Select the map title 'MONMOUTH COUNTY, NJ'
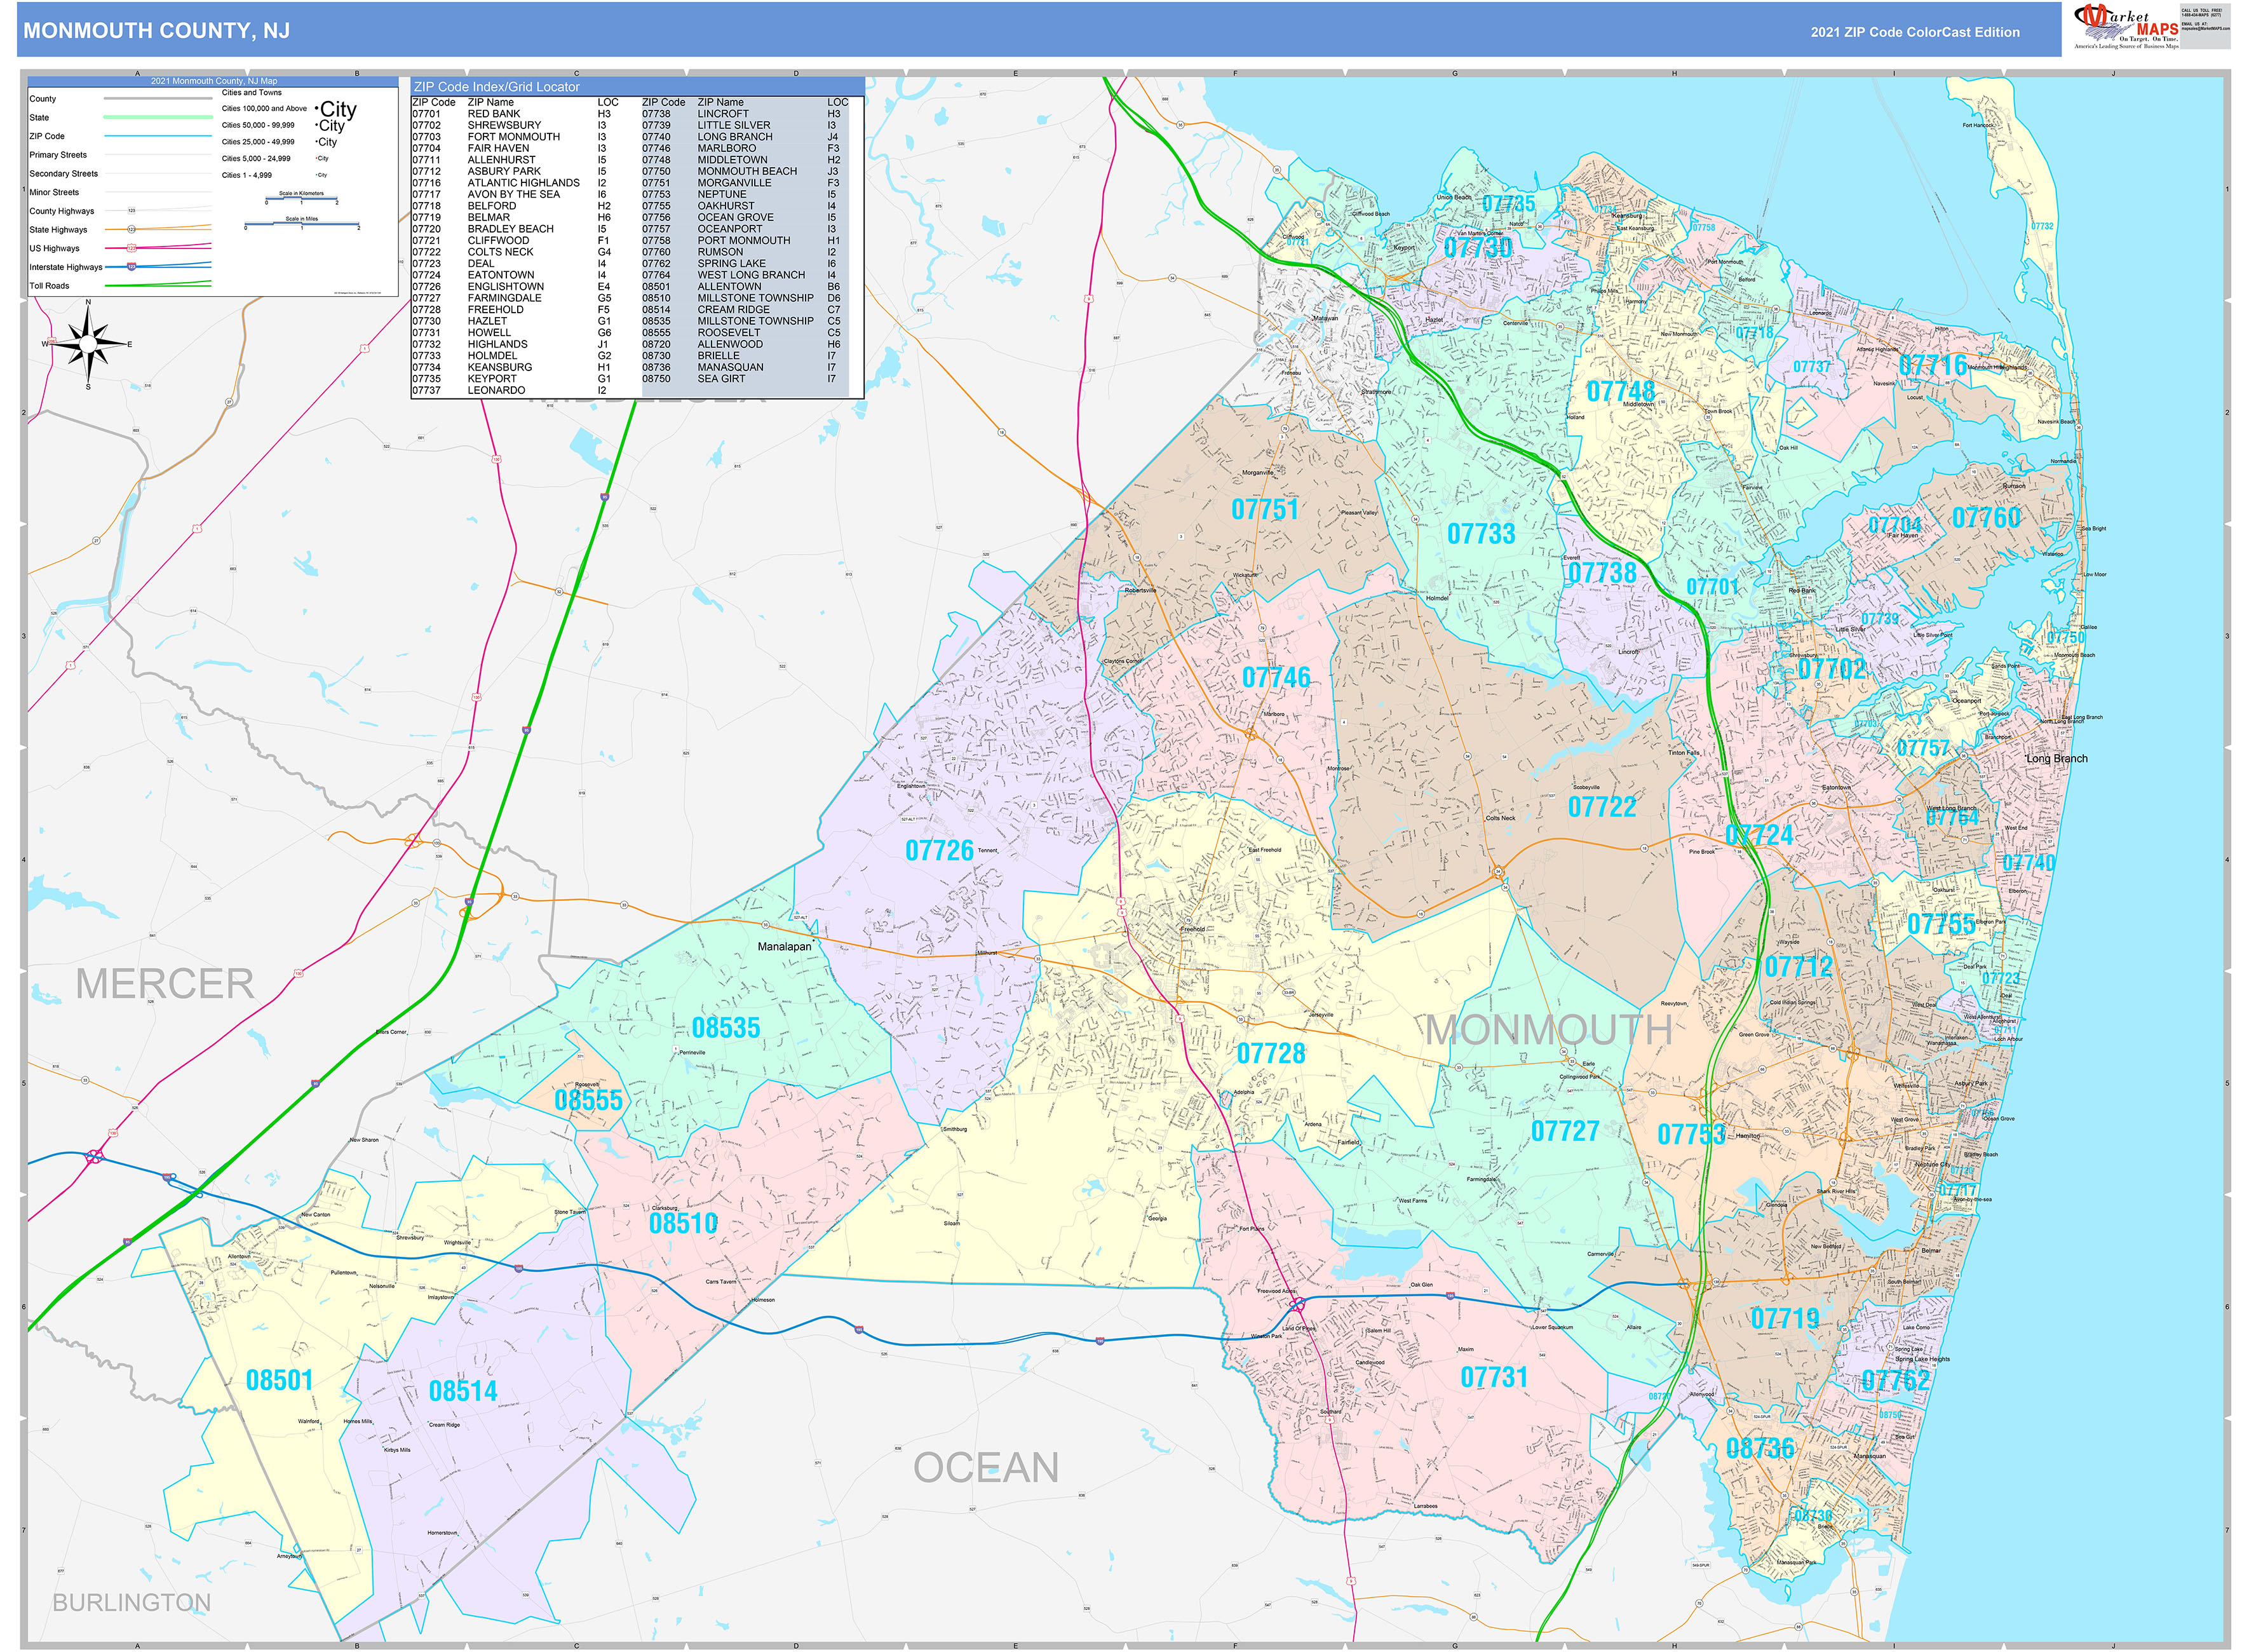This screenshot has width=2242, height=1652. point(157,30)
